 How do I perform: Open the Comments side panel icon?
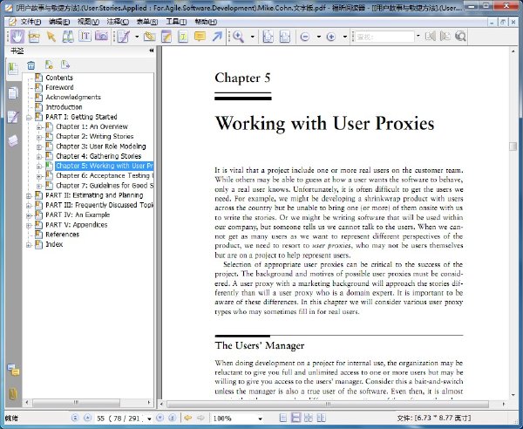click(x=14, y=370)
